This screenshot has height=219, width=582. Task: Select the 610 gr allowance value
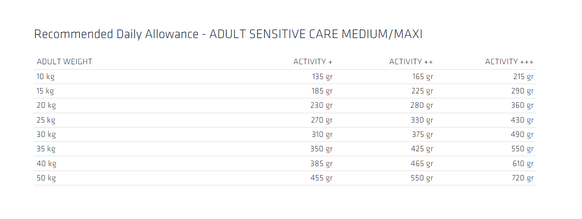pyautogui.click(x=523, y=164)
